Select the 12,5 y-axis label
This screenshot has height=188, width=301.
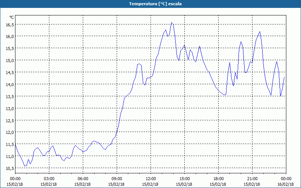[x=10, y=120]
